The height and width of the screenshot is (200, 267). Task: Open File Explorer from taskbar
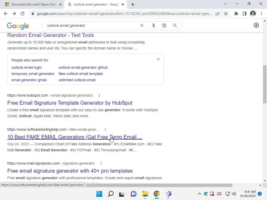click(x=145, y=194)
